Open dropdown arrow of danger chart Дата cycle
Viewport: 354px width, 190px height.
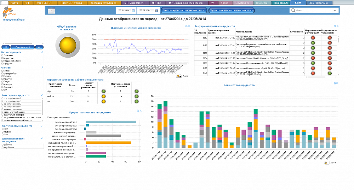[x=181, y=77]
